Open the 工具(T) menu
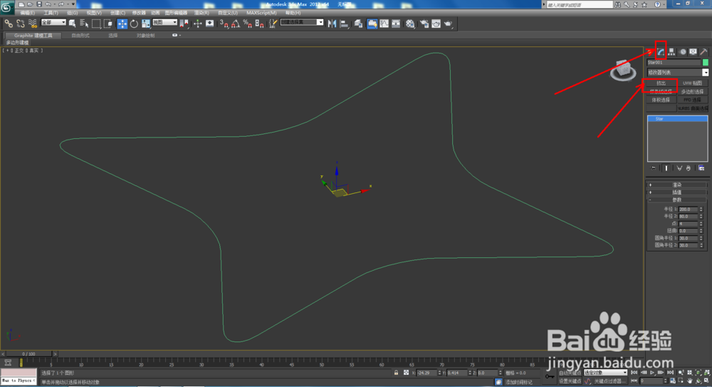Image resolution: width=712 pixels, height=387 pixels. click(51, 14)
